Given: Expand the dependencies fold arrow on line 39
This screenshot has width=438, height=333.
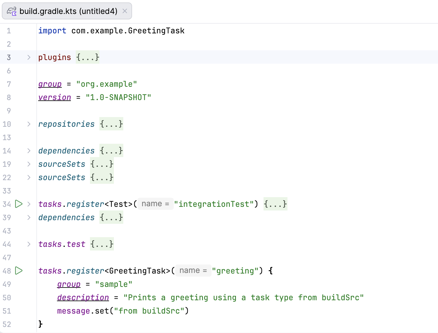Looking at the screenshot, I should tap(29, 217).
